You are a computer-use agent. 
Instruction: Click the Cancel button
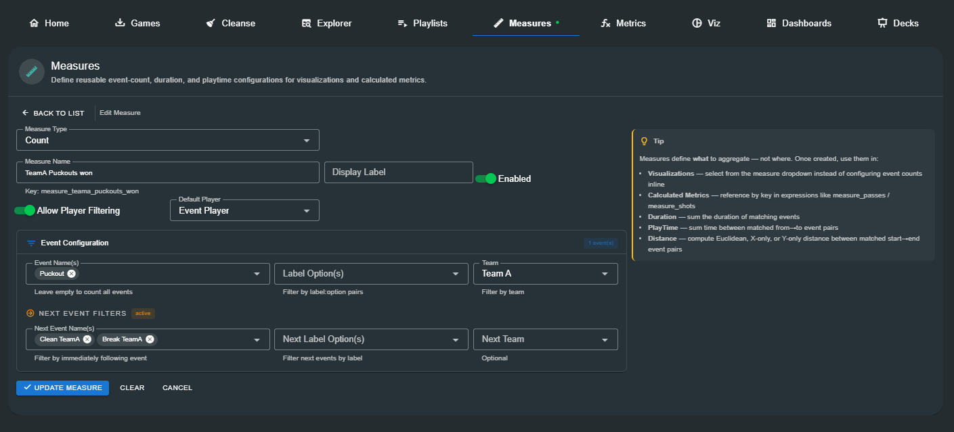177,387
